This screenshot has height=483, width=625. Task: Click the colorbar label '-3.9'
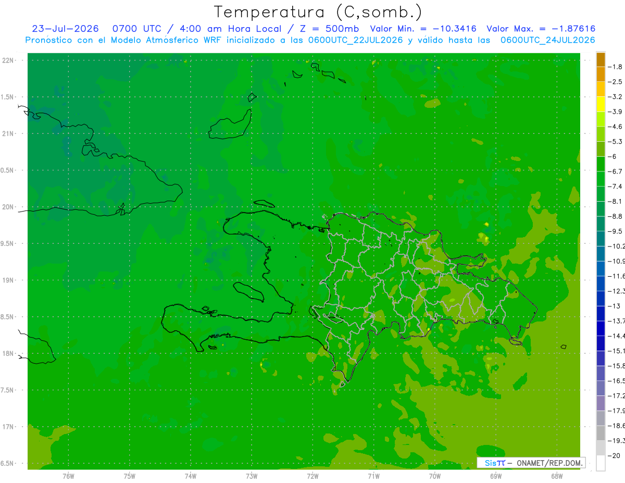[616, 112]
